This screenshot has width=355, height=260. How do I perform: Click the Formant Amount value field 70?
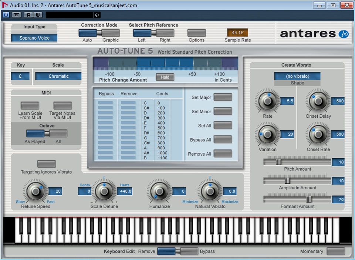coord(338,199)
